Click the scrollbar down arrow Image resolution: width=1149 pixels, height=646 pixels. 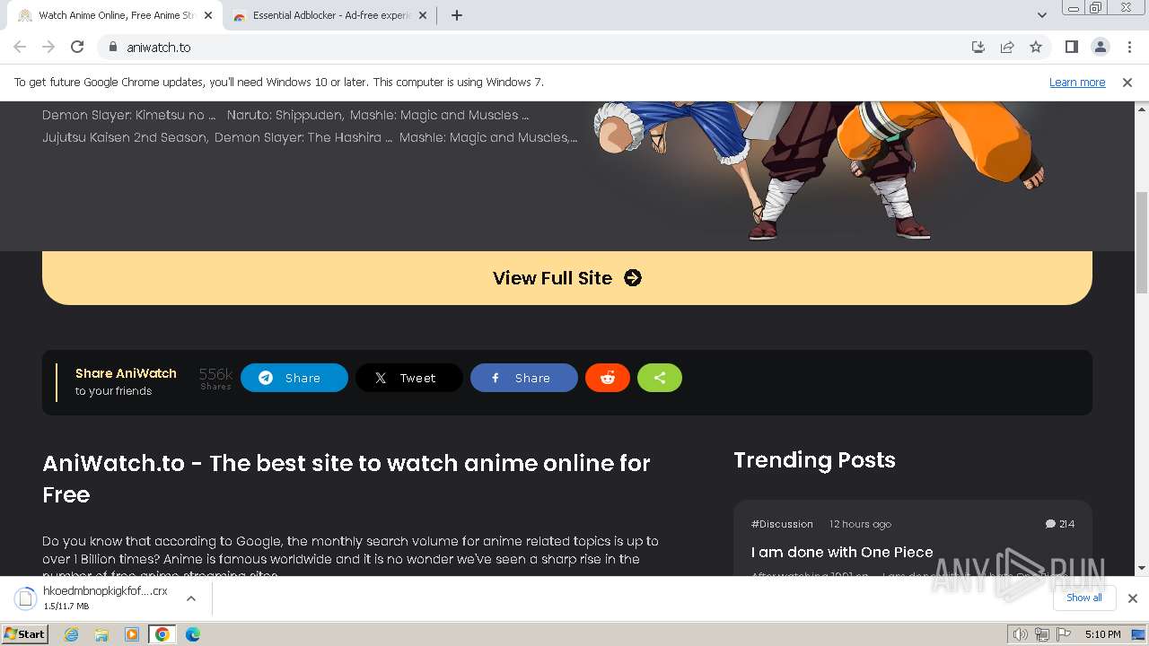[1142, 568]
